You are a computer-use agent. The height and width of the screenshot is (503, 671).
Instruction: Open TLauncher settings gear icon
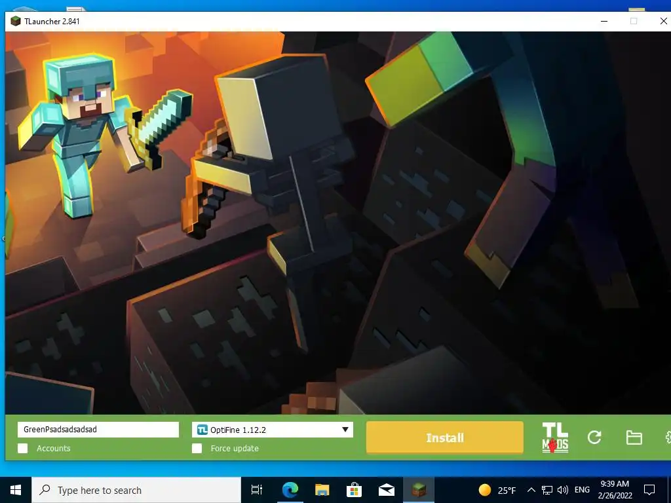click(668, 437)
